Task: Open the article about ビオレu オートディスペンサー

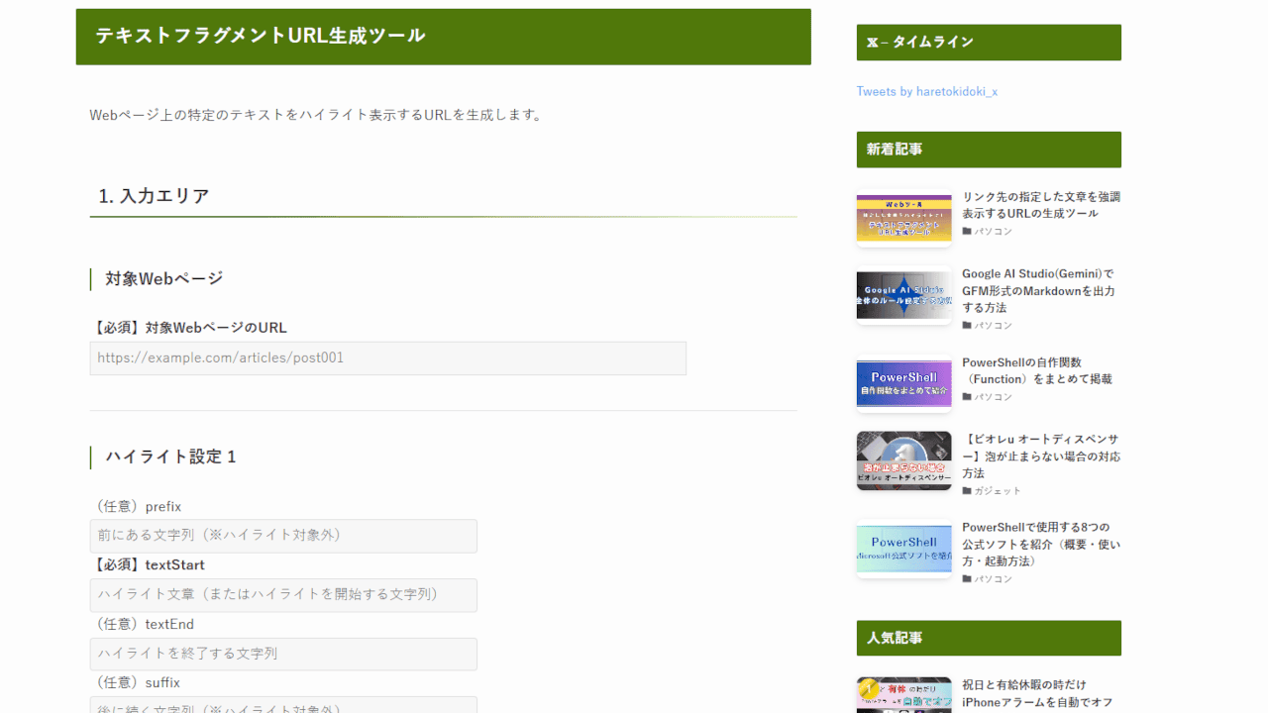Action: click(1041, 456)
